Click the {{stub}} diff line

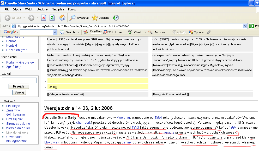[98, 87]
